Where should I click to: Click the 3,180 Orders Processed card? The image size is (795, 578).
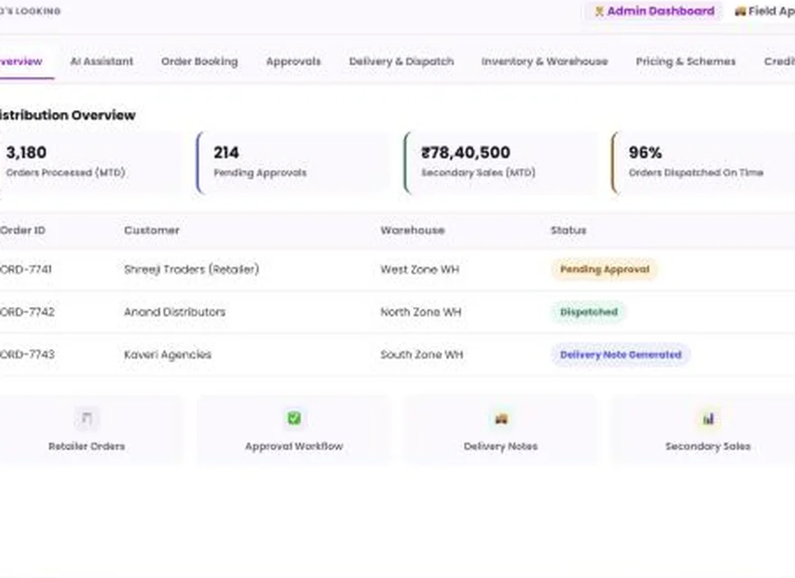90,163
